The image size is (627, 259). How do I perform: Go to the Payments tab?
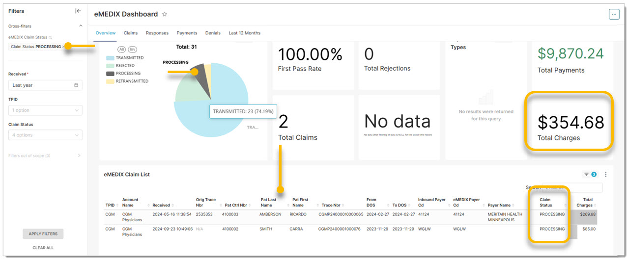(187, 33)
